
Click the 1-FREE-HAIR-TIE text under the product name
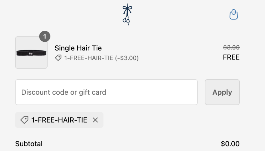(x=89, y=58)
